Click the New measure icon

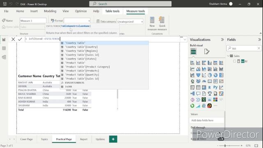tap(152, 20)
